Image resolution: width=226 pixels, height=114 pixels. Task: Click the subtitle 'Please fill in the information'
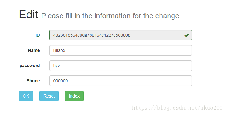(x=86, y=16)
